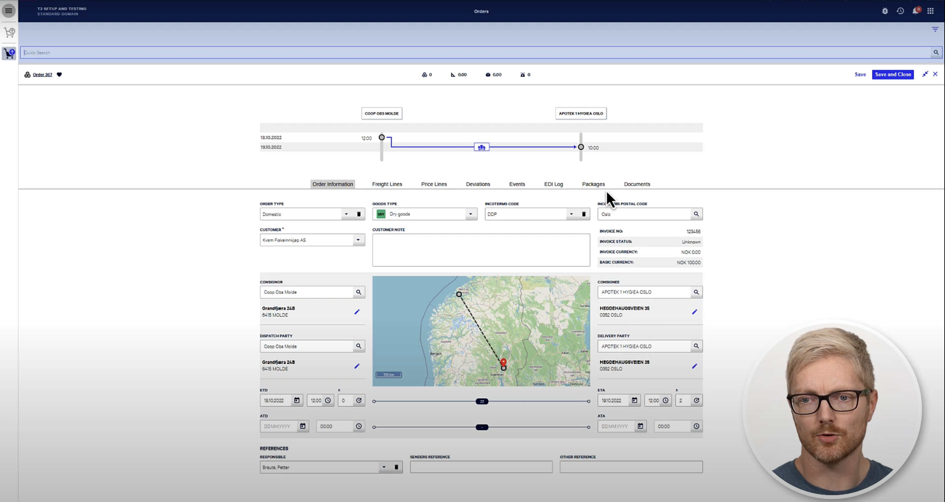Open the history icon in the top bar
Screen dimensions: 945x502
pos(900,11)
